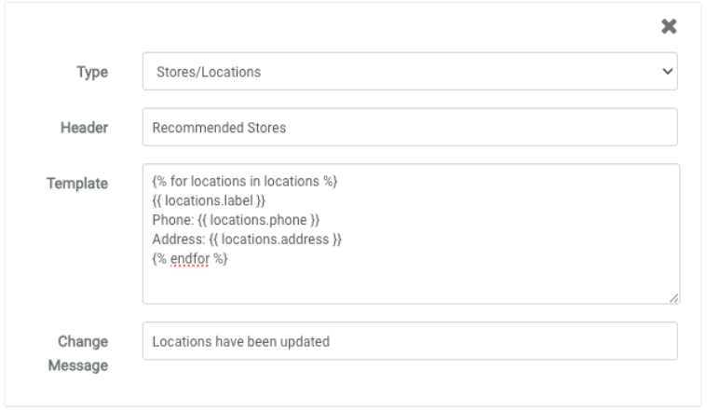Grab the Template textarea resize handle
Screen dimensions: 707x412
pyautogui.click(x=673, y=297)
